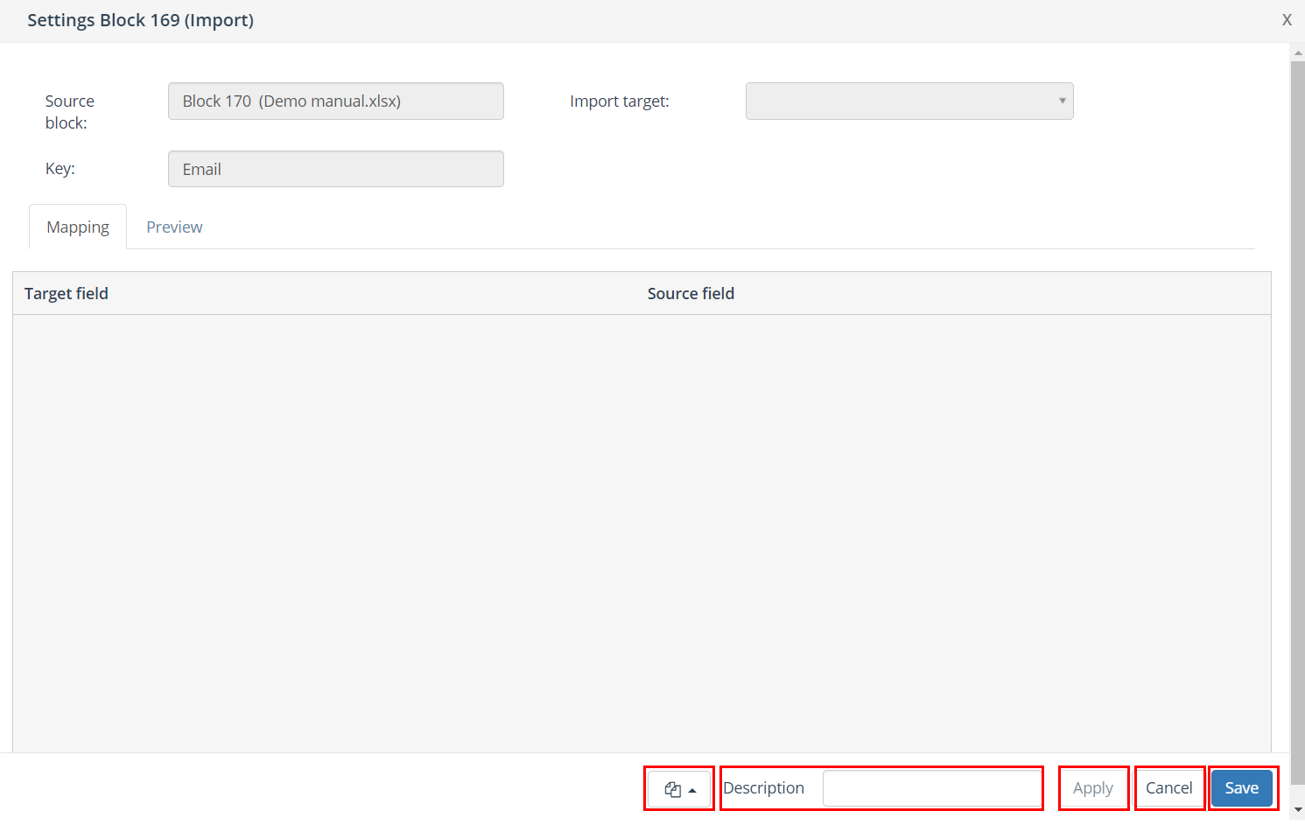
Task: Open the Import target dropdown
Action: [x=909, y=101]
